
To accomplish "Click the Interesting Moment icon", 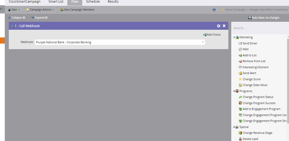I will click(240, 67).
